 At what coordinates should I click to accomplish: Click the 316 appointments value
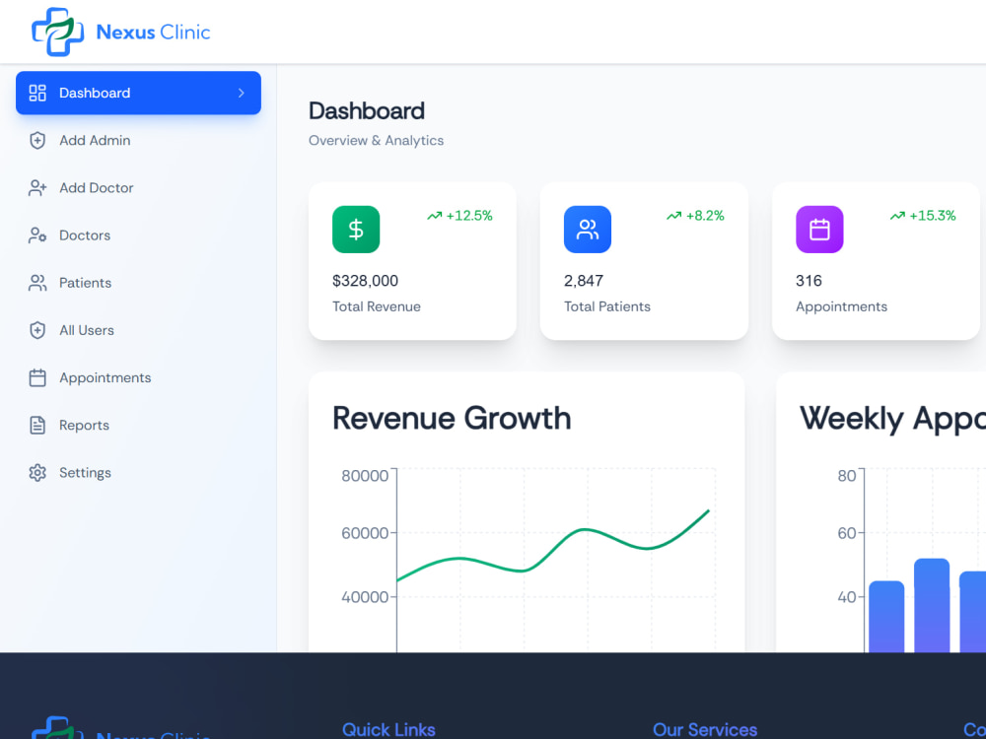tap(809, 281)
